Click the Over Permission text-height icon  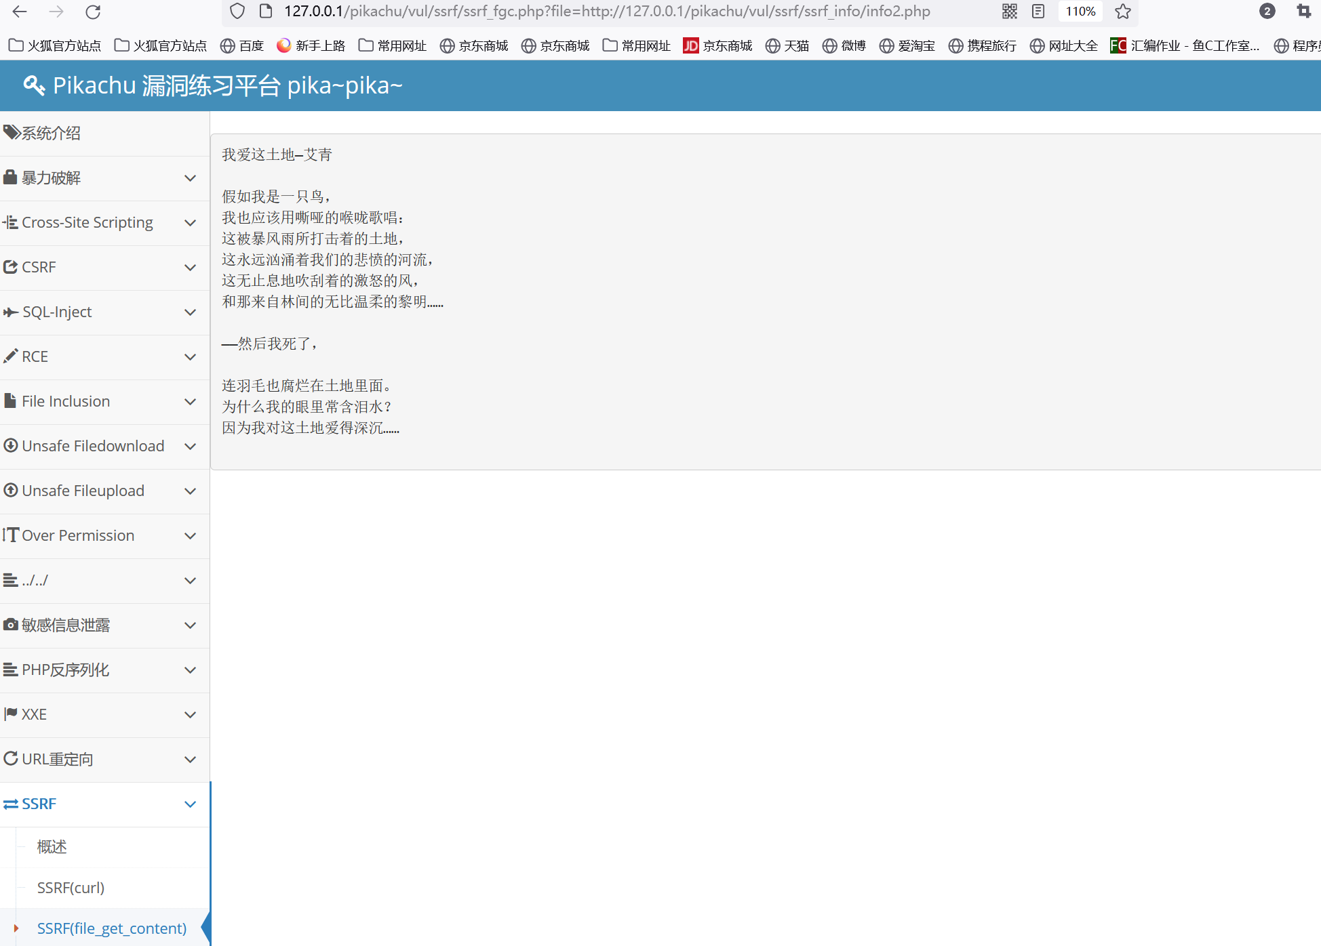tap(10, 535)
